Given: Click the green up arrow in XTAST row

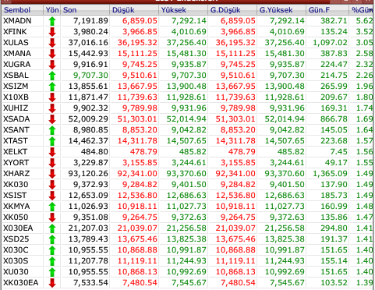Looking at the screenshot, I should (x=52, y=141).
